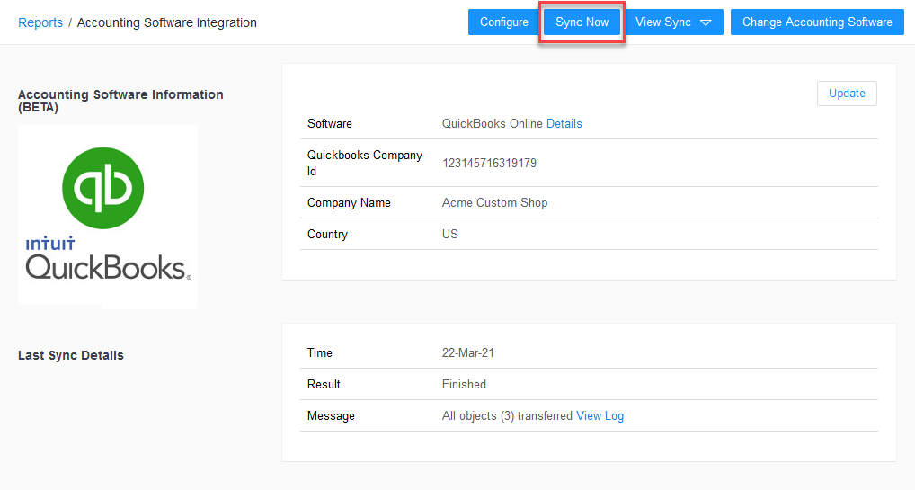The height and width of the screenshot is (490, 915).
Task: Click the Software row label
Action: [330, 124]
